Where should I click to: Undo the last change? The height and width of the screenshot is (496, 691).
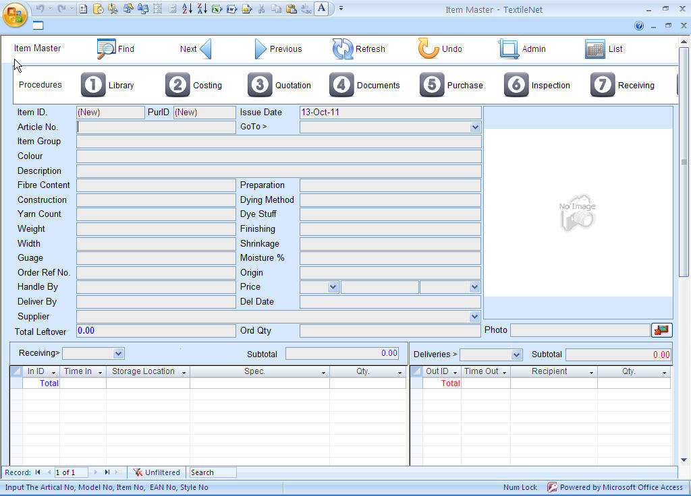pyautogui.click(x=439, y=49)
